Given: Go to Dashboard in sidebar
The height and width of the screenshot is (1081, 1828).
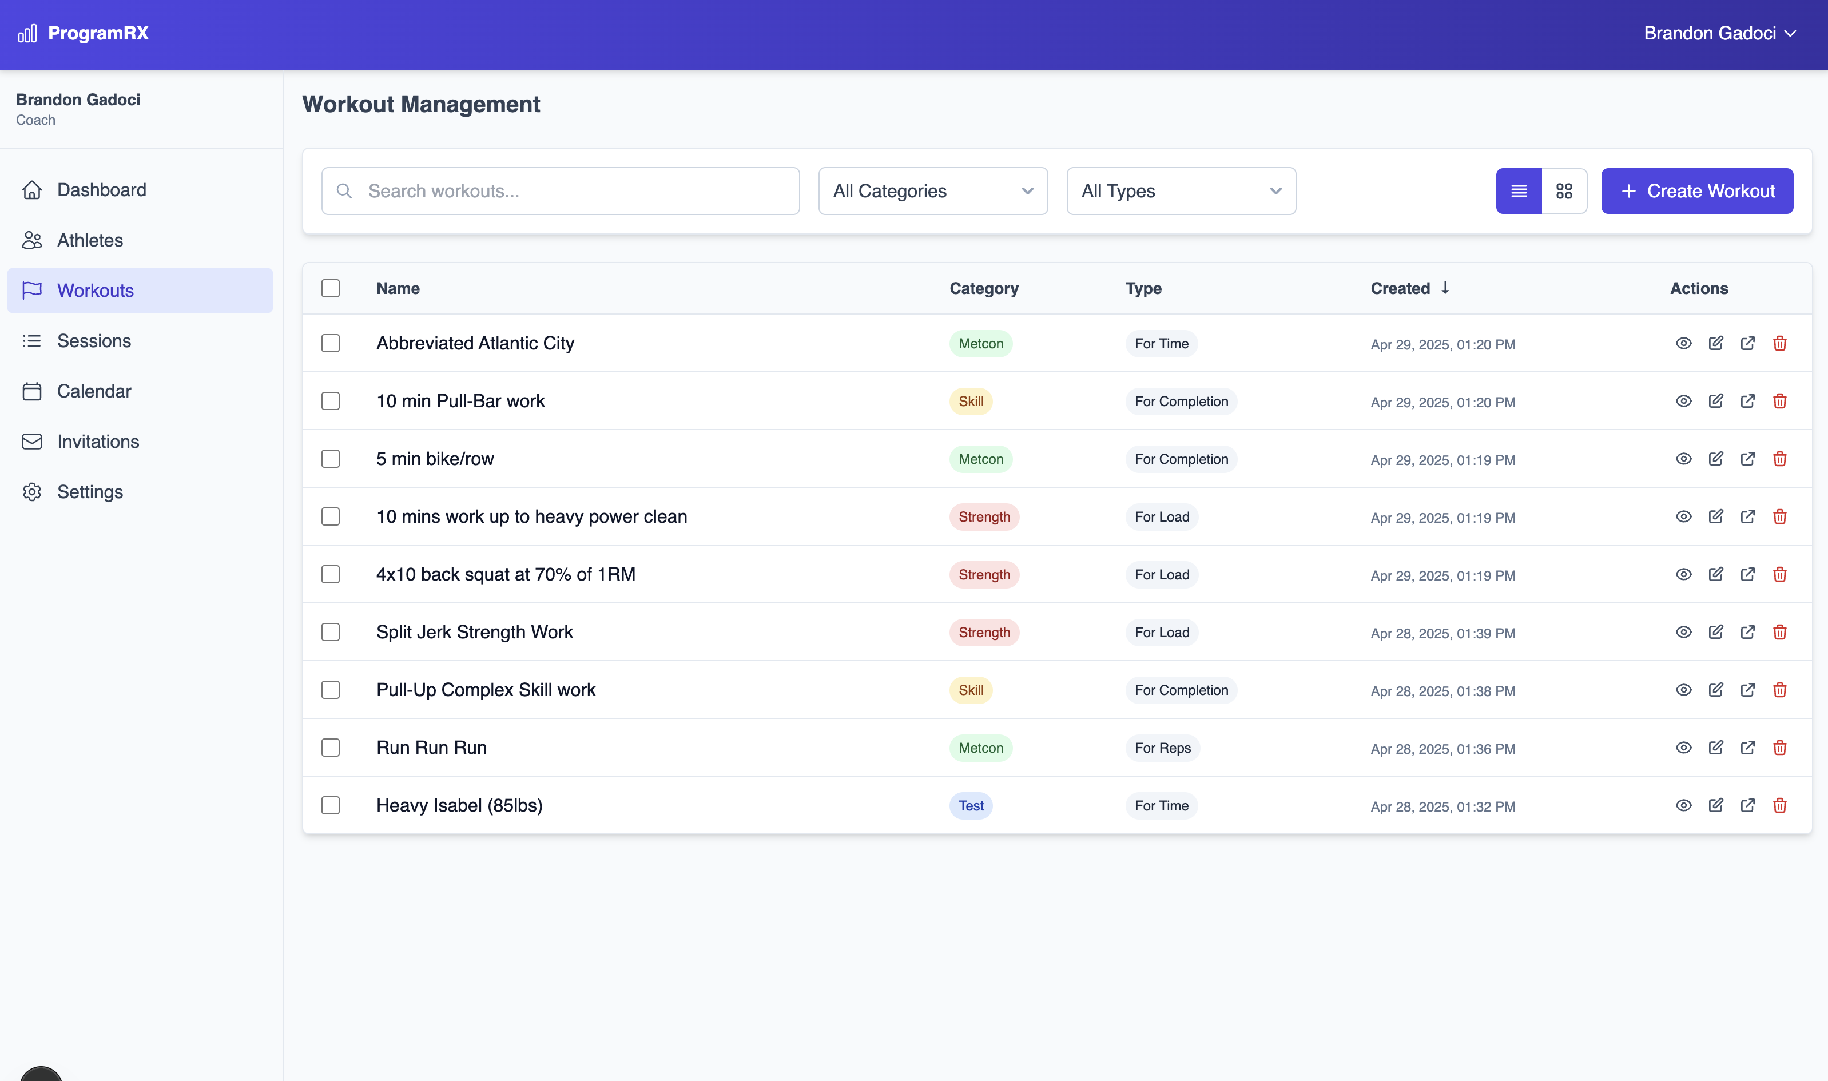Looking at the screenshot, I should (140, 190).
